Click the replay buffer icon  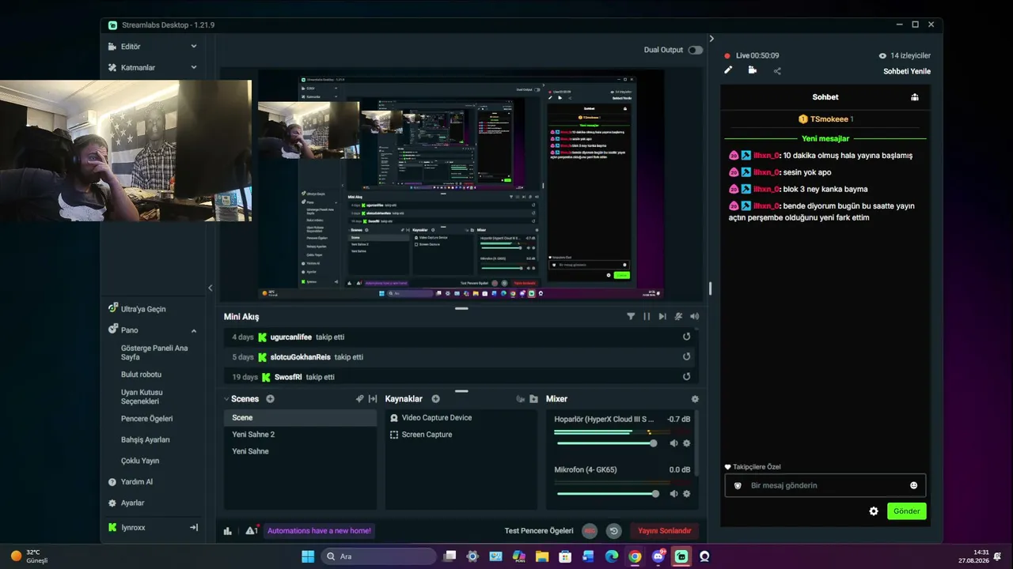click(613, 531)
